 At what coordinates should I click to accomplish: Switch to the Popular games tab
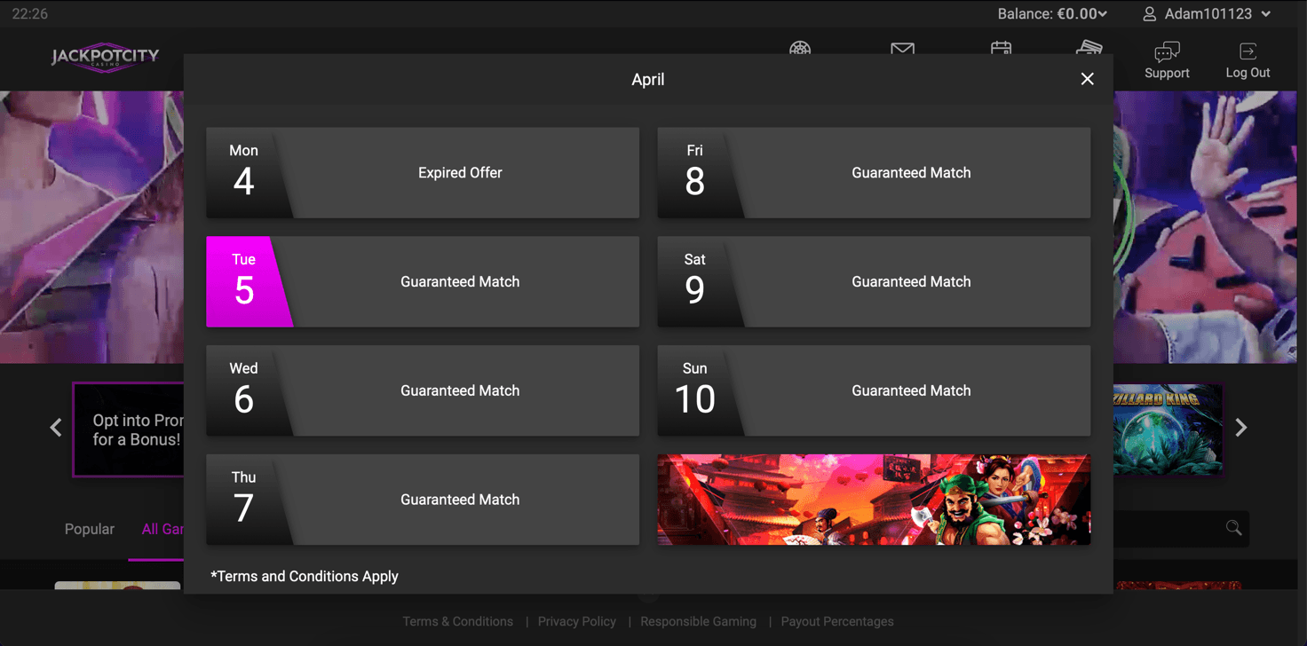[89, 529]
